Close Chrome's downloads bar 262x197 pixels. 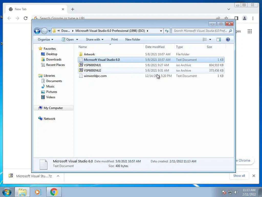click(x=254, y=176)
